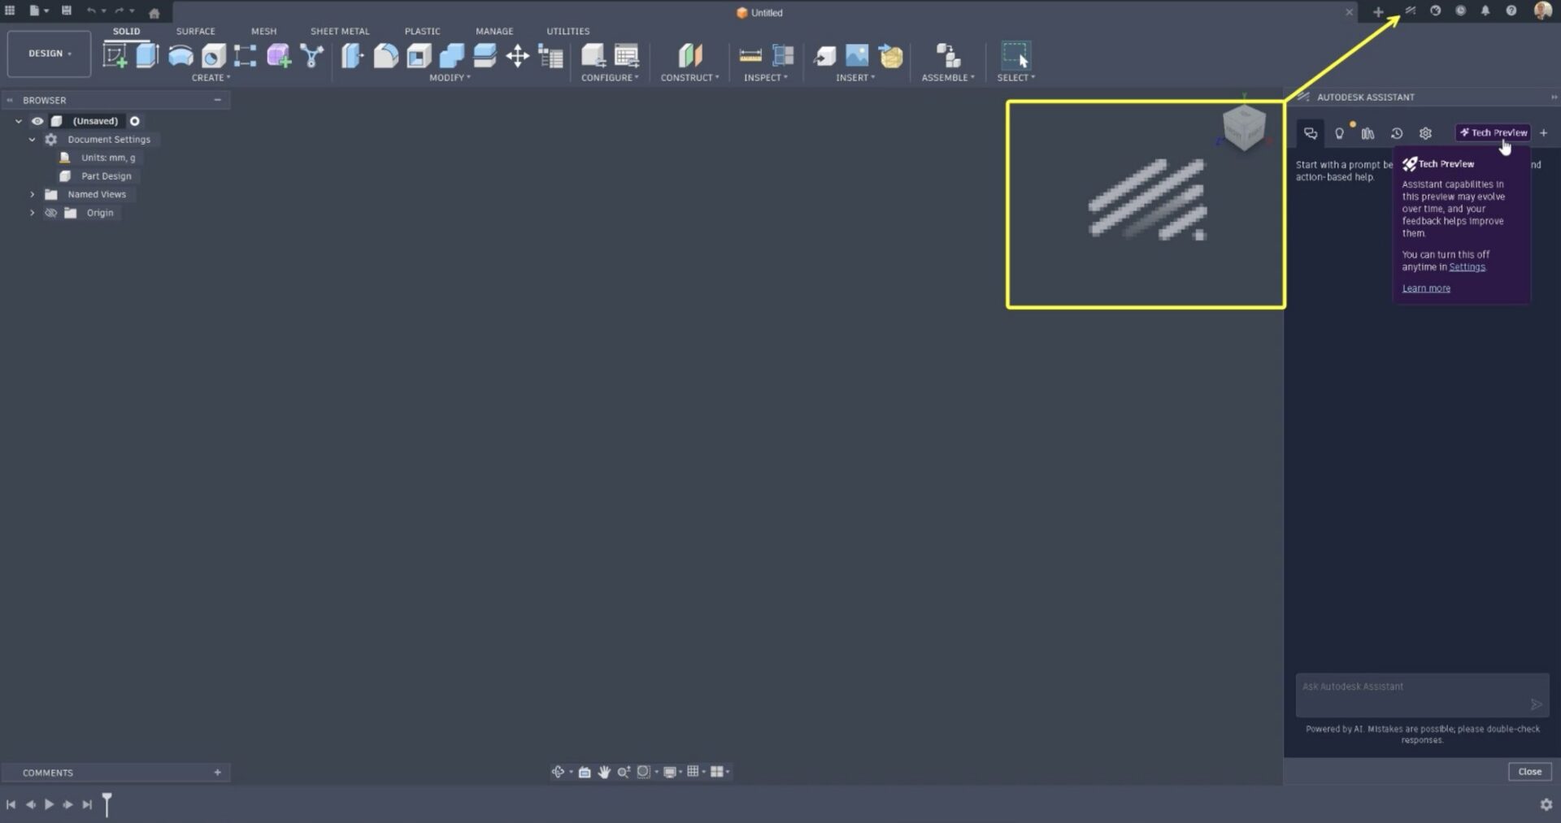Click the Configure Model icon
Viewport: 1561px width, 823px height.
click(593, 55)
